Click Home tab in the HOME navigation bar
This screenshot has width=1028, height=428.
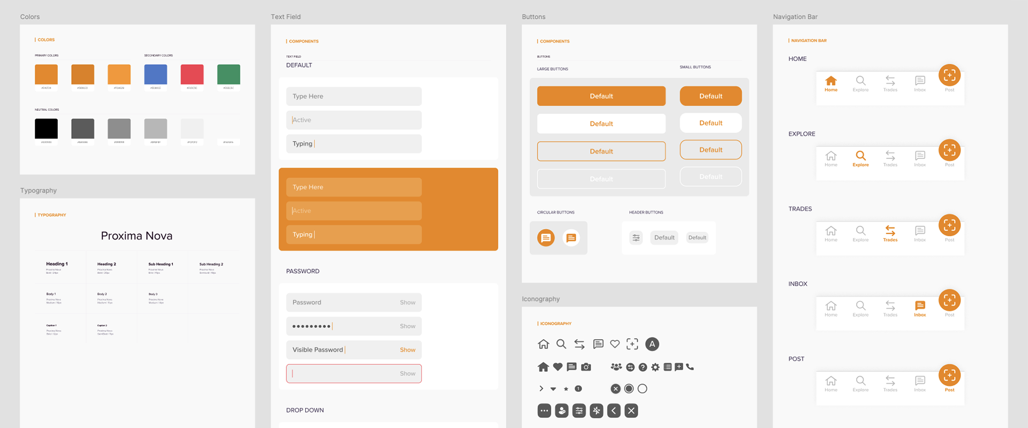tap(831, 84)
